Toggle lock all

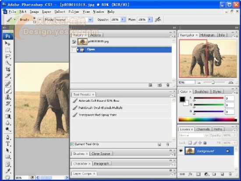click(205, 143)
